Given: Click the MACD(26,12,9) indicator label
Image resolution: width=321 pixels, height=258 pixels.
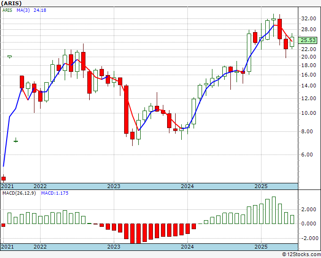Looking at the screenshot, I should (x=19, y=193).
